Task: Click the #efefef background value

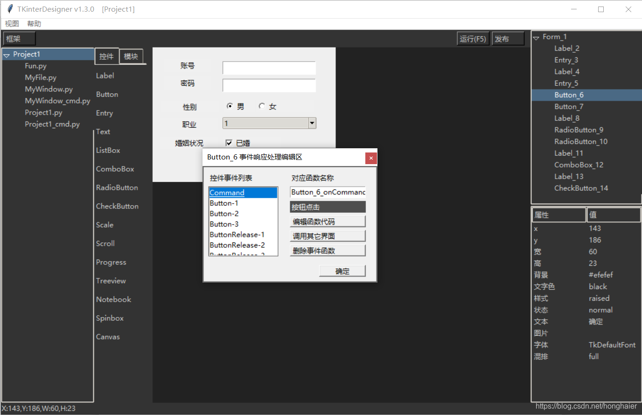Action: click(x=600, y=275)
